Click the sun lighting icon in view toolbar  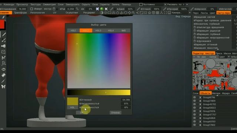point(106,13)
